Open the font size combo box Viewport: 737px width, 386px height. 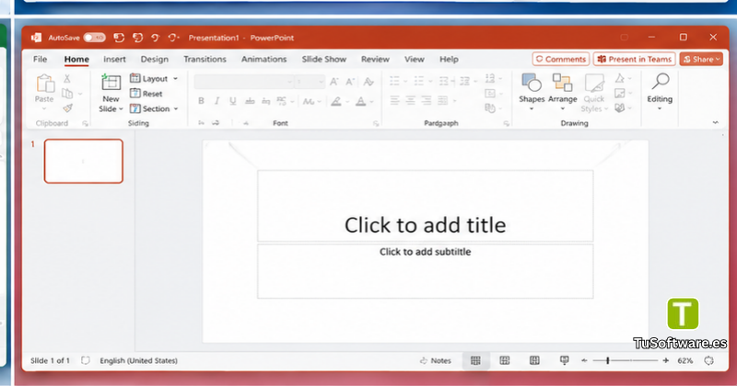tap(310, 82)
